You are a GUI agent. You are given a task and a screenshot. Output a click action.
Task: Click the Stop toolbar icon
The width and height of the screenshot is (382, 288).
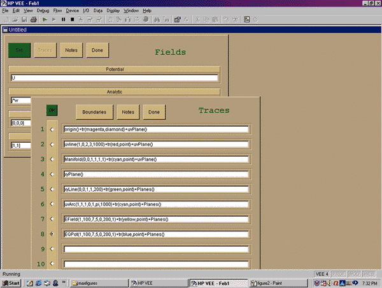point(72,20)
